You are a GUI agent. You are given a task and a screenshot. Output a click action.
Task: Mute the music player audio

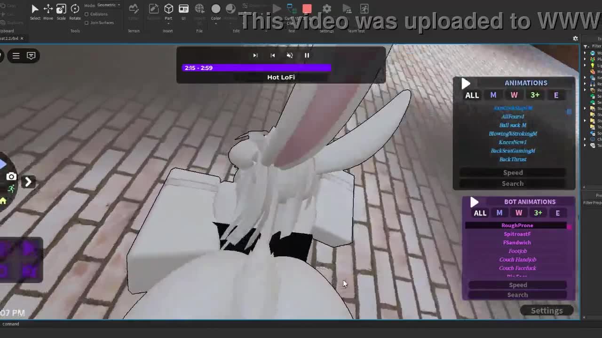(x=290, y=55)
